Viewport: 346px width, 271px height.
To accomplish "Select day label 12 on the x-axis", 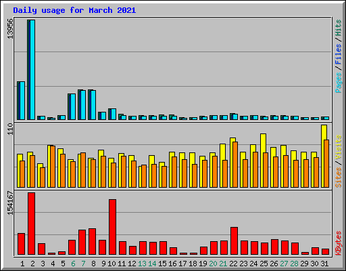I will [x=132, y=264].
